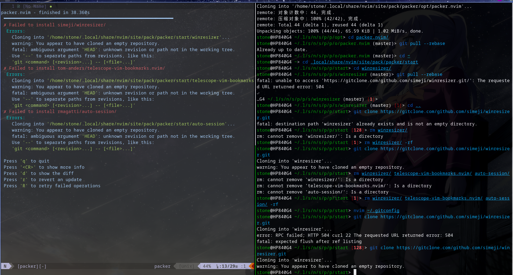Click the red cross icon beside simeji/winresizer failure
513x275 pixels.
[5, 24]
